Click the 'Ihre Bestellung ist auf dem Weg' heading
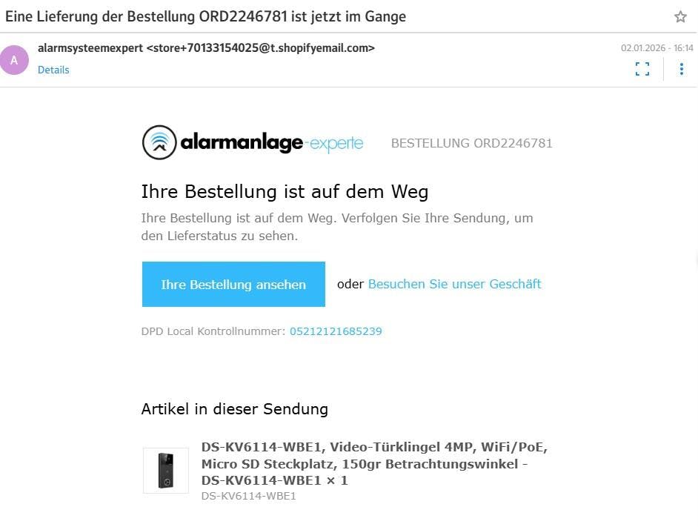 click(285, 191)
